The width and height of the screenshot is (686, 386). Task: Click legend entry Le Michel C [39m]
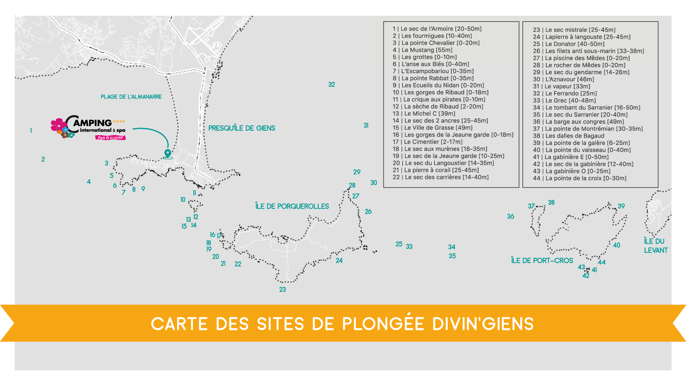[424, 114]
